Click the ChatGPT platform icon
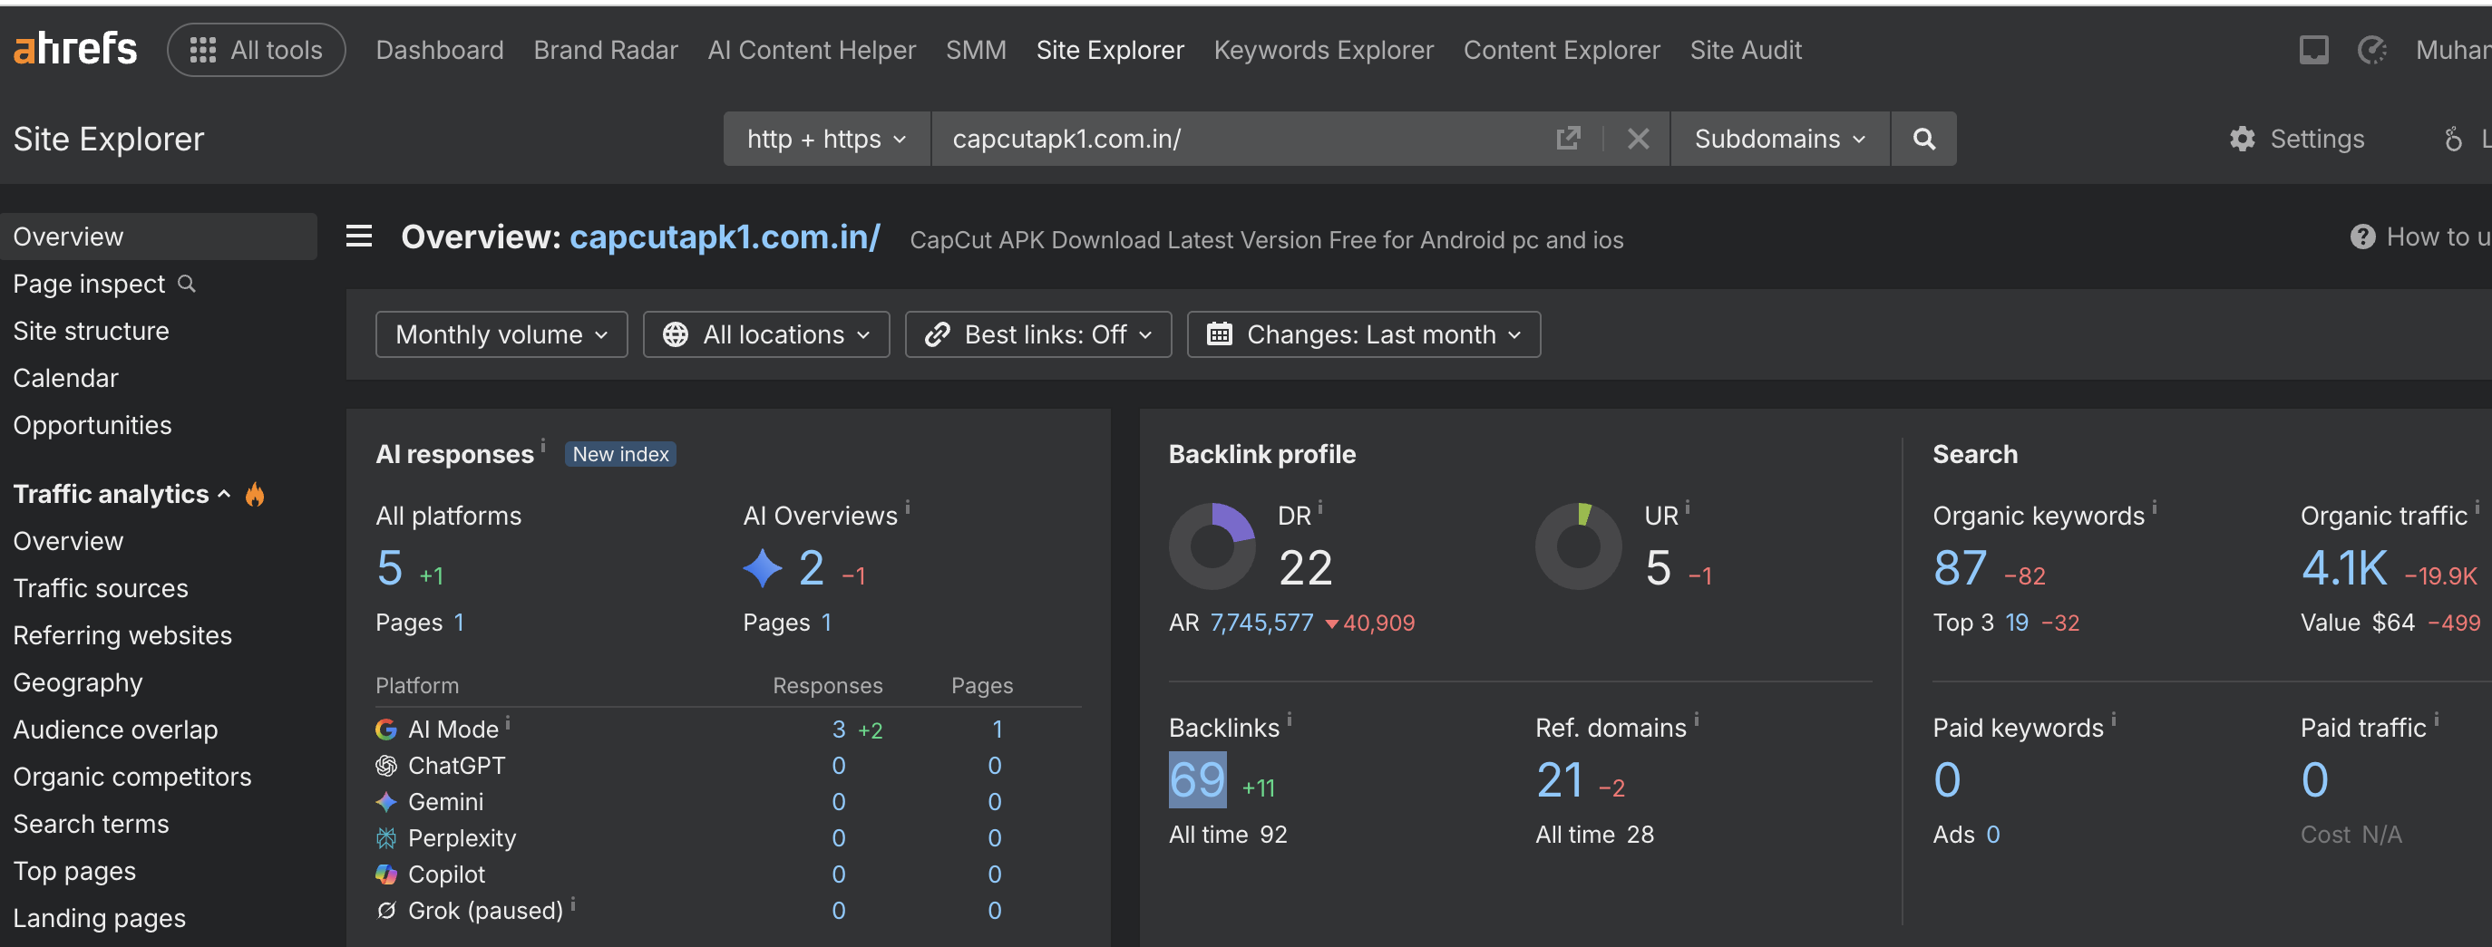 coord(386,766)
